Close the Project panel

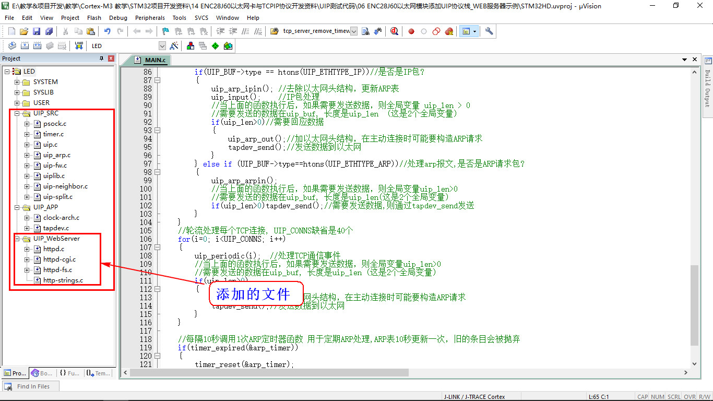tap(111, 58)
